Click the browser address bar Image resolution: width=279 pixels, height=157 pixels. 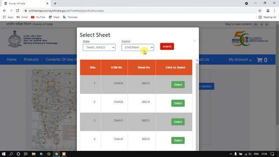click(140, 10)
